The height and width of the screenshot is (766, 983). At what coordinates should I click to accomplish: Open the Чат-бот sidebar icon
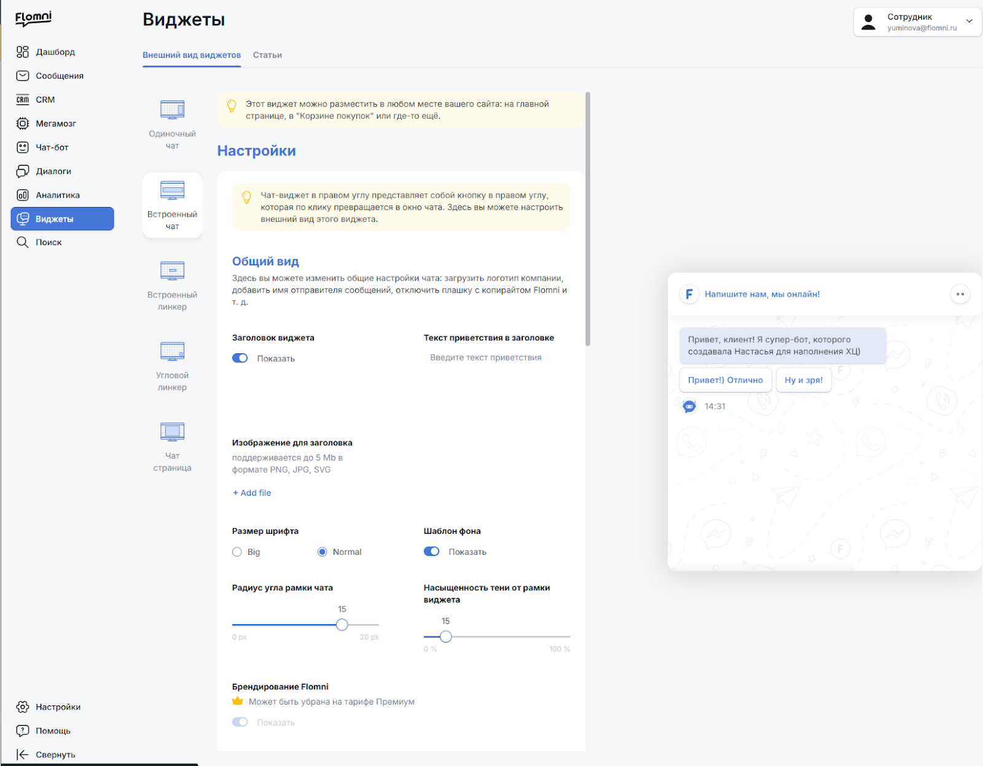pyautogui.click(x=23, y=147)
